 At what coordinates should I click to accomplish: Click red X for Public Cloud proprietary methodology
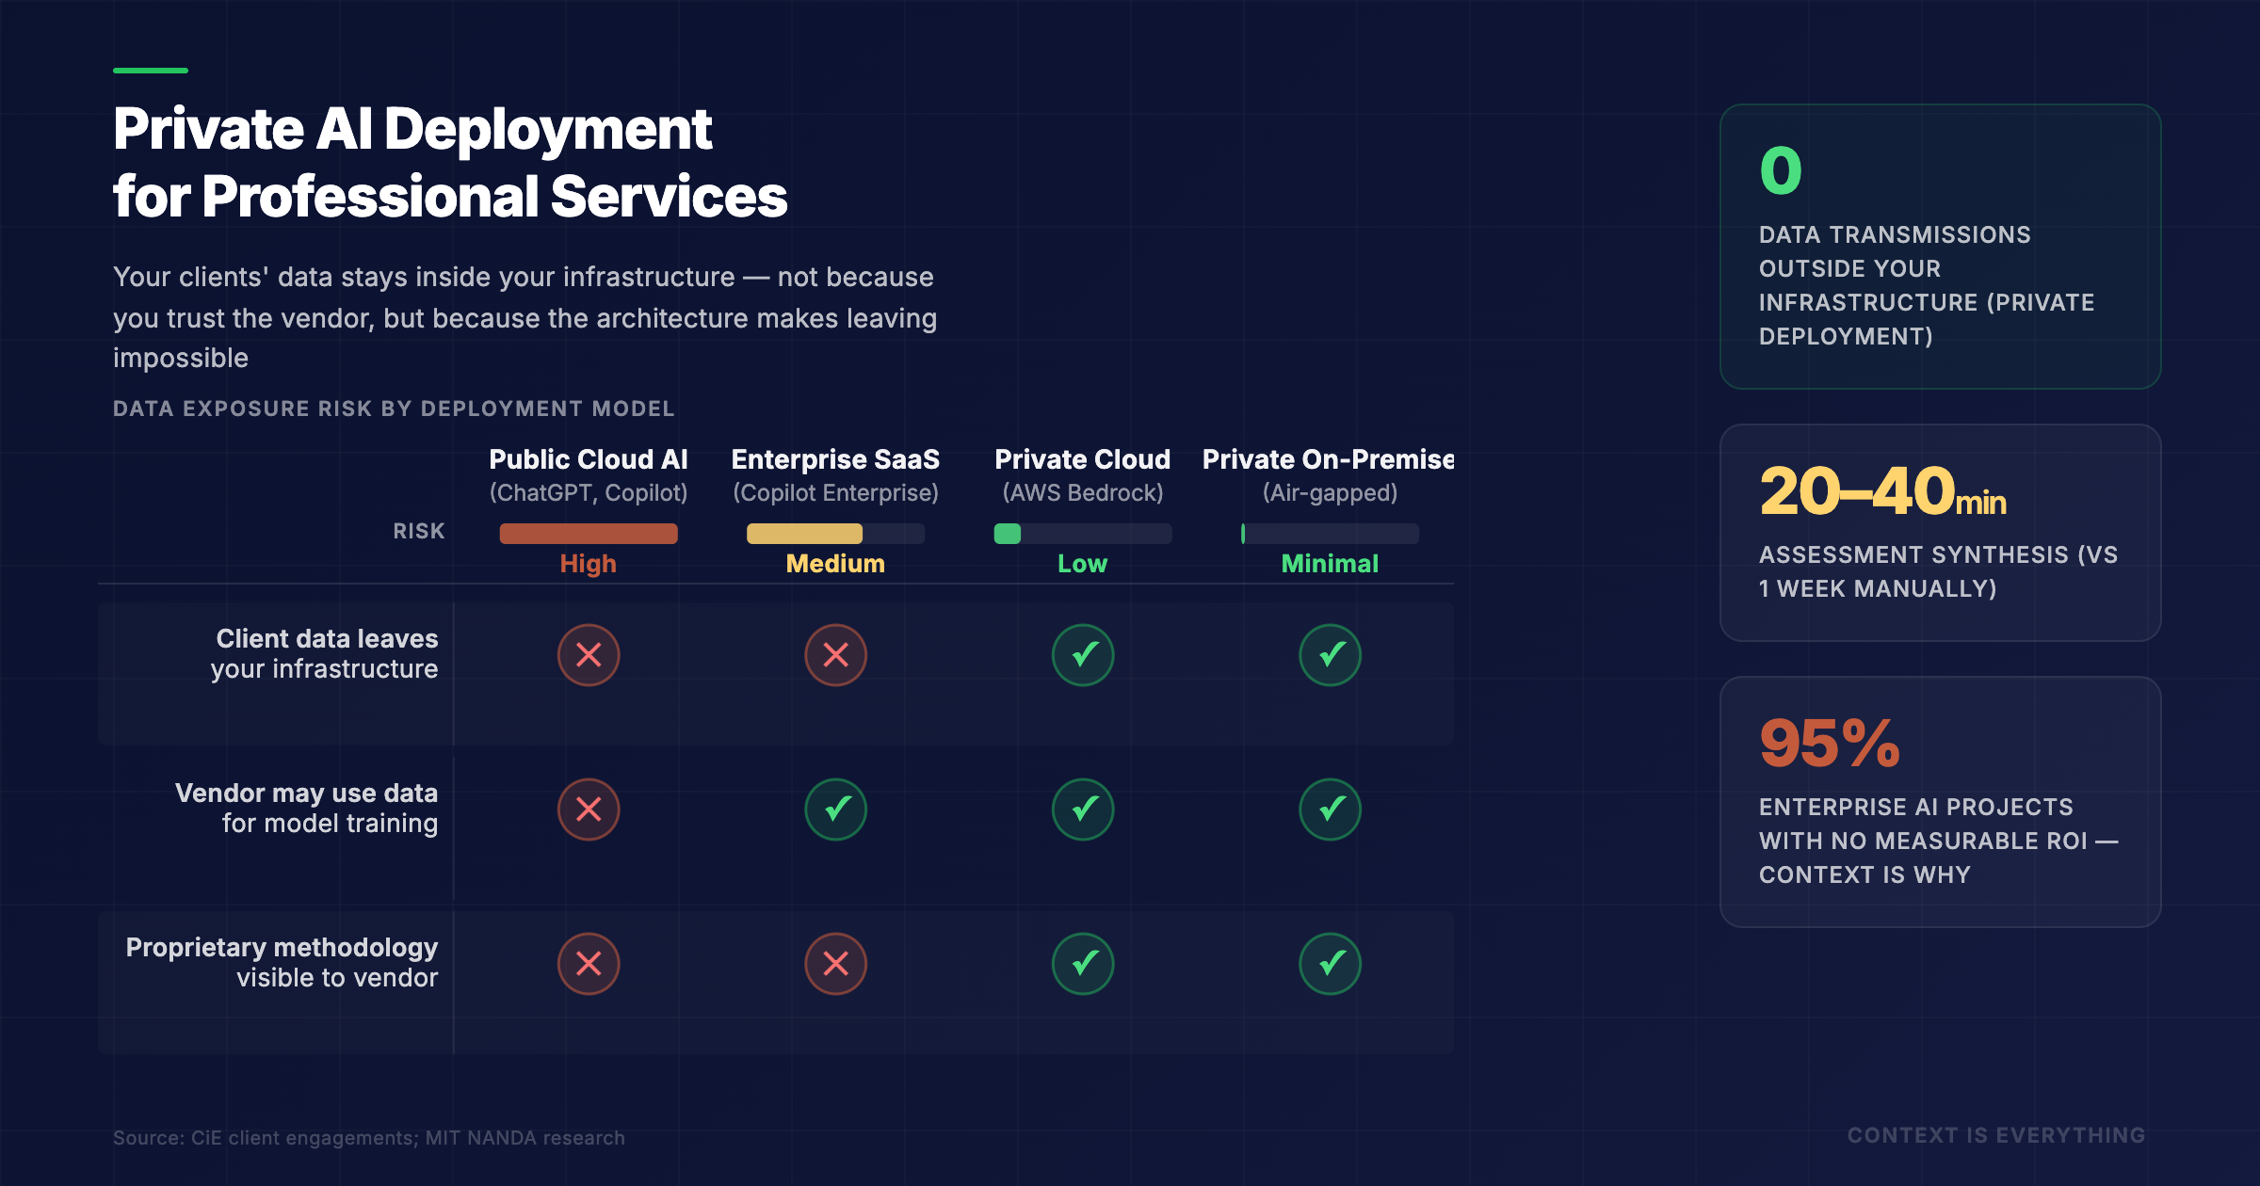pos(589,964)
